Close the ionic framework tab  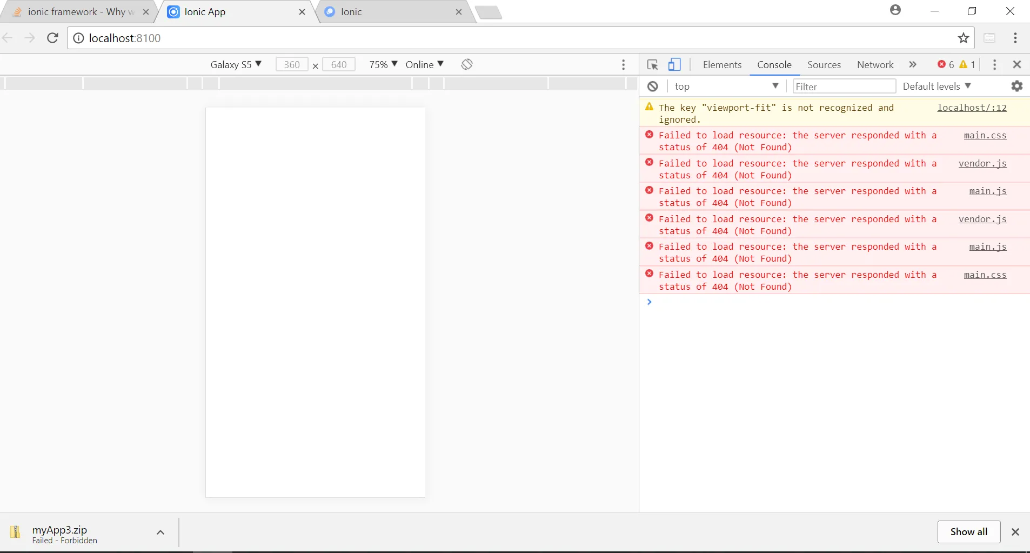pos(146,12)
